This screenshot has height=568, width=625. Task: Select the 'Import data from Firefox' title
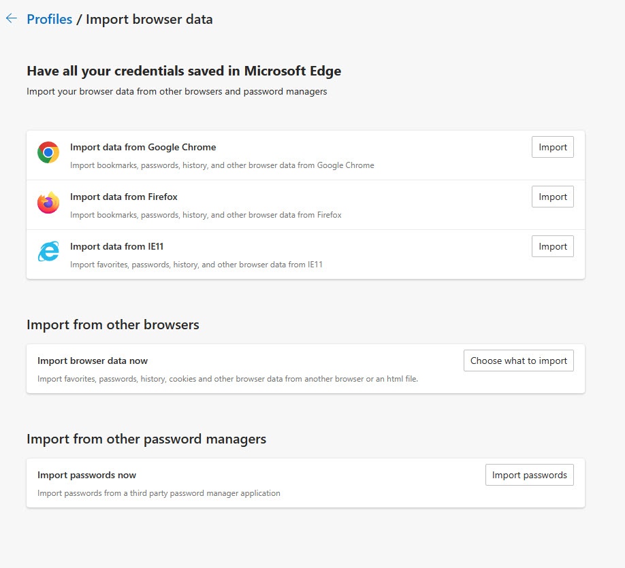pos(124,197)
